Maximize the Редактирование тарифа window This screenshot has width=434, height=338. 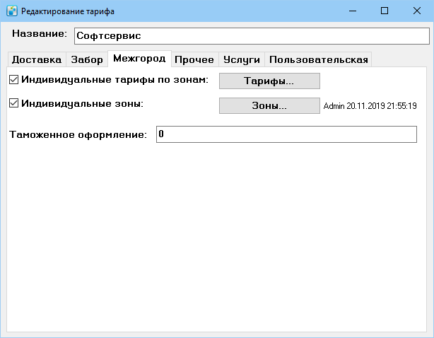coord(385,11)
